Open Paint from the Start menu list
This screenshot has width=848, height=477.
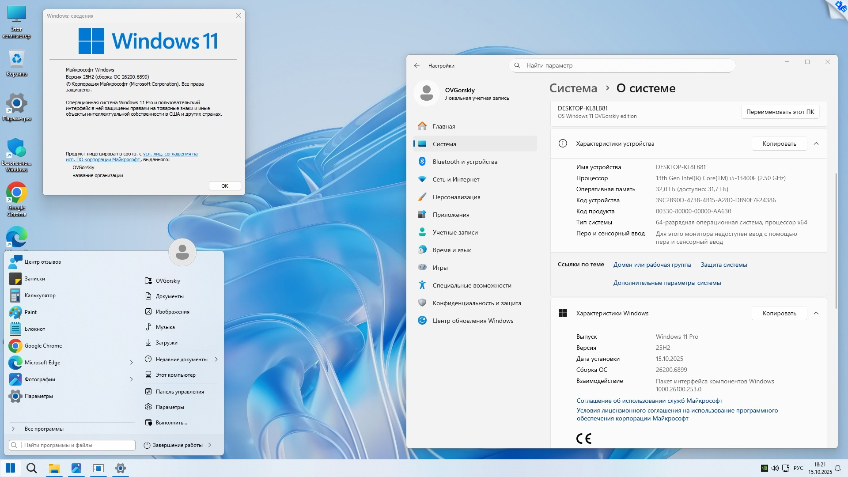pos(30,312)
